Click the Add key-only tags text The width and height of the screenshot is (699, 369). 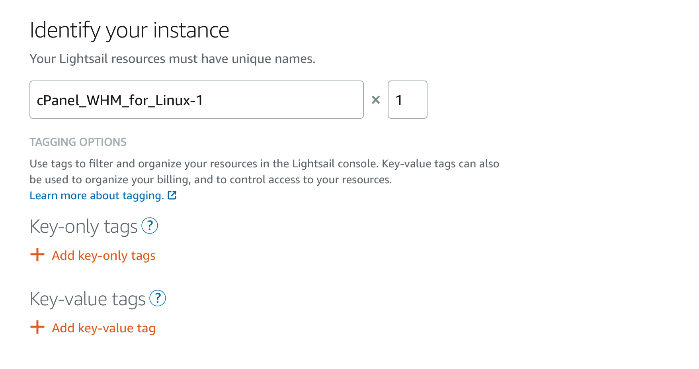coord(103,255)
